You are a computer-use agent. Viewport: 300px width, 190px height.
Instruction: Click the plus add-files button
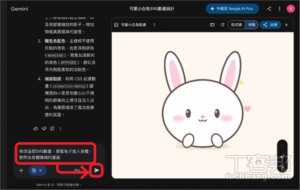click(x=21, y=170)
